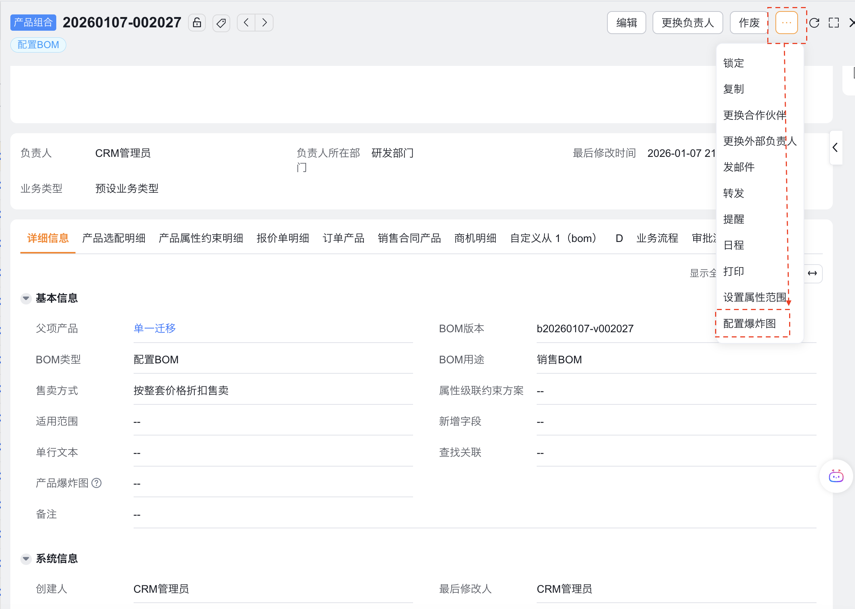Click the lock icon beside record number
Viewport: 855px width, 609px height.
[x=197, y=23]
